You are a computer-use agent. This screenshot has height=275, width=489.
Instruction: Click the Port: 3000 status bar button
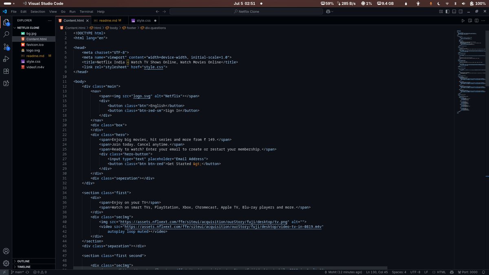click(x=467, y=272)
